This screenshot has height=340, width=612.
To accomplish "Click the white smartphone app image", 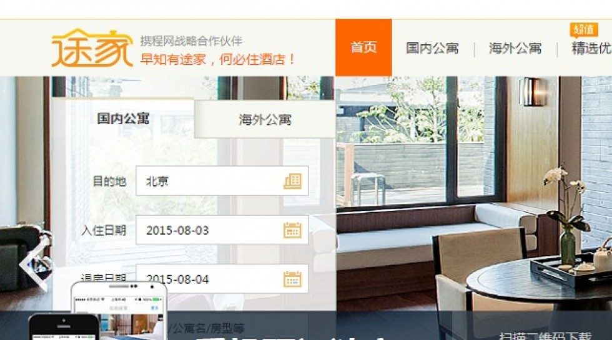I will (x=119, y=312).
